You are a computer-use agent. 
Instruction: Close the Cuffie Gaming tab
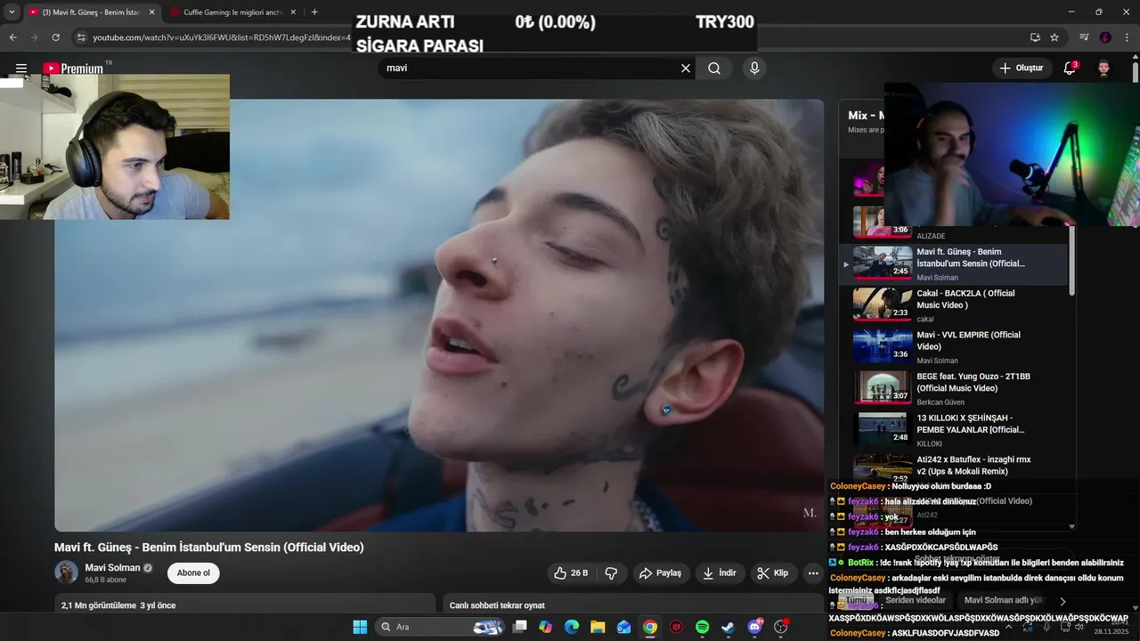[291, 12]
